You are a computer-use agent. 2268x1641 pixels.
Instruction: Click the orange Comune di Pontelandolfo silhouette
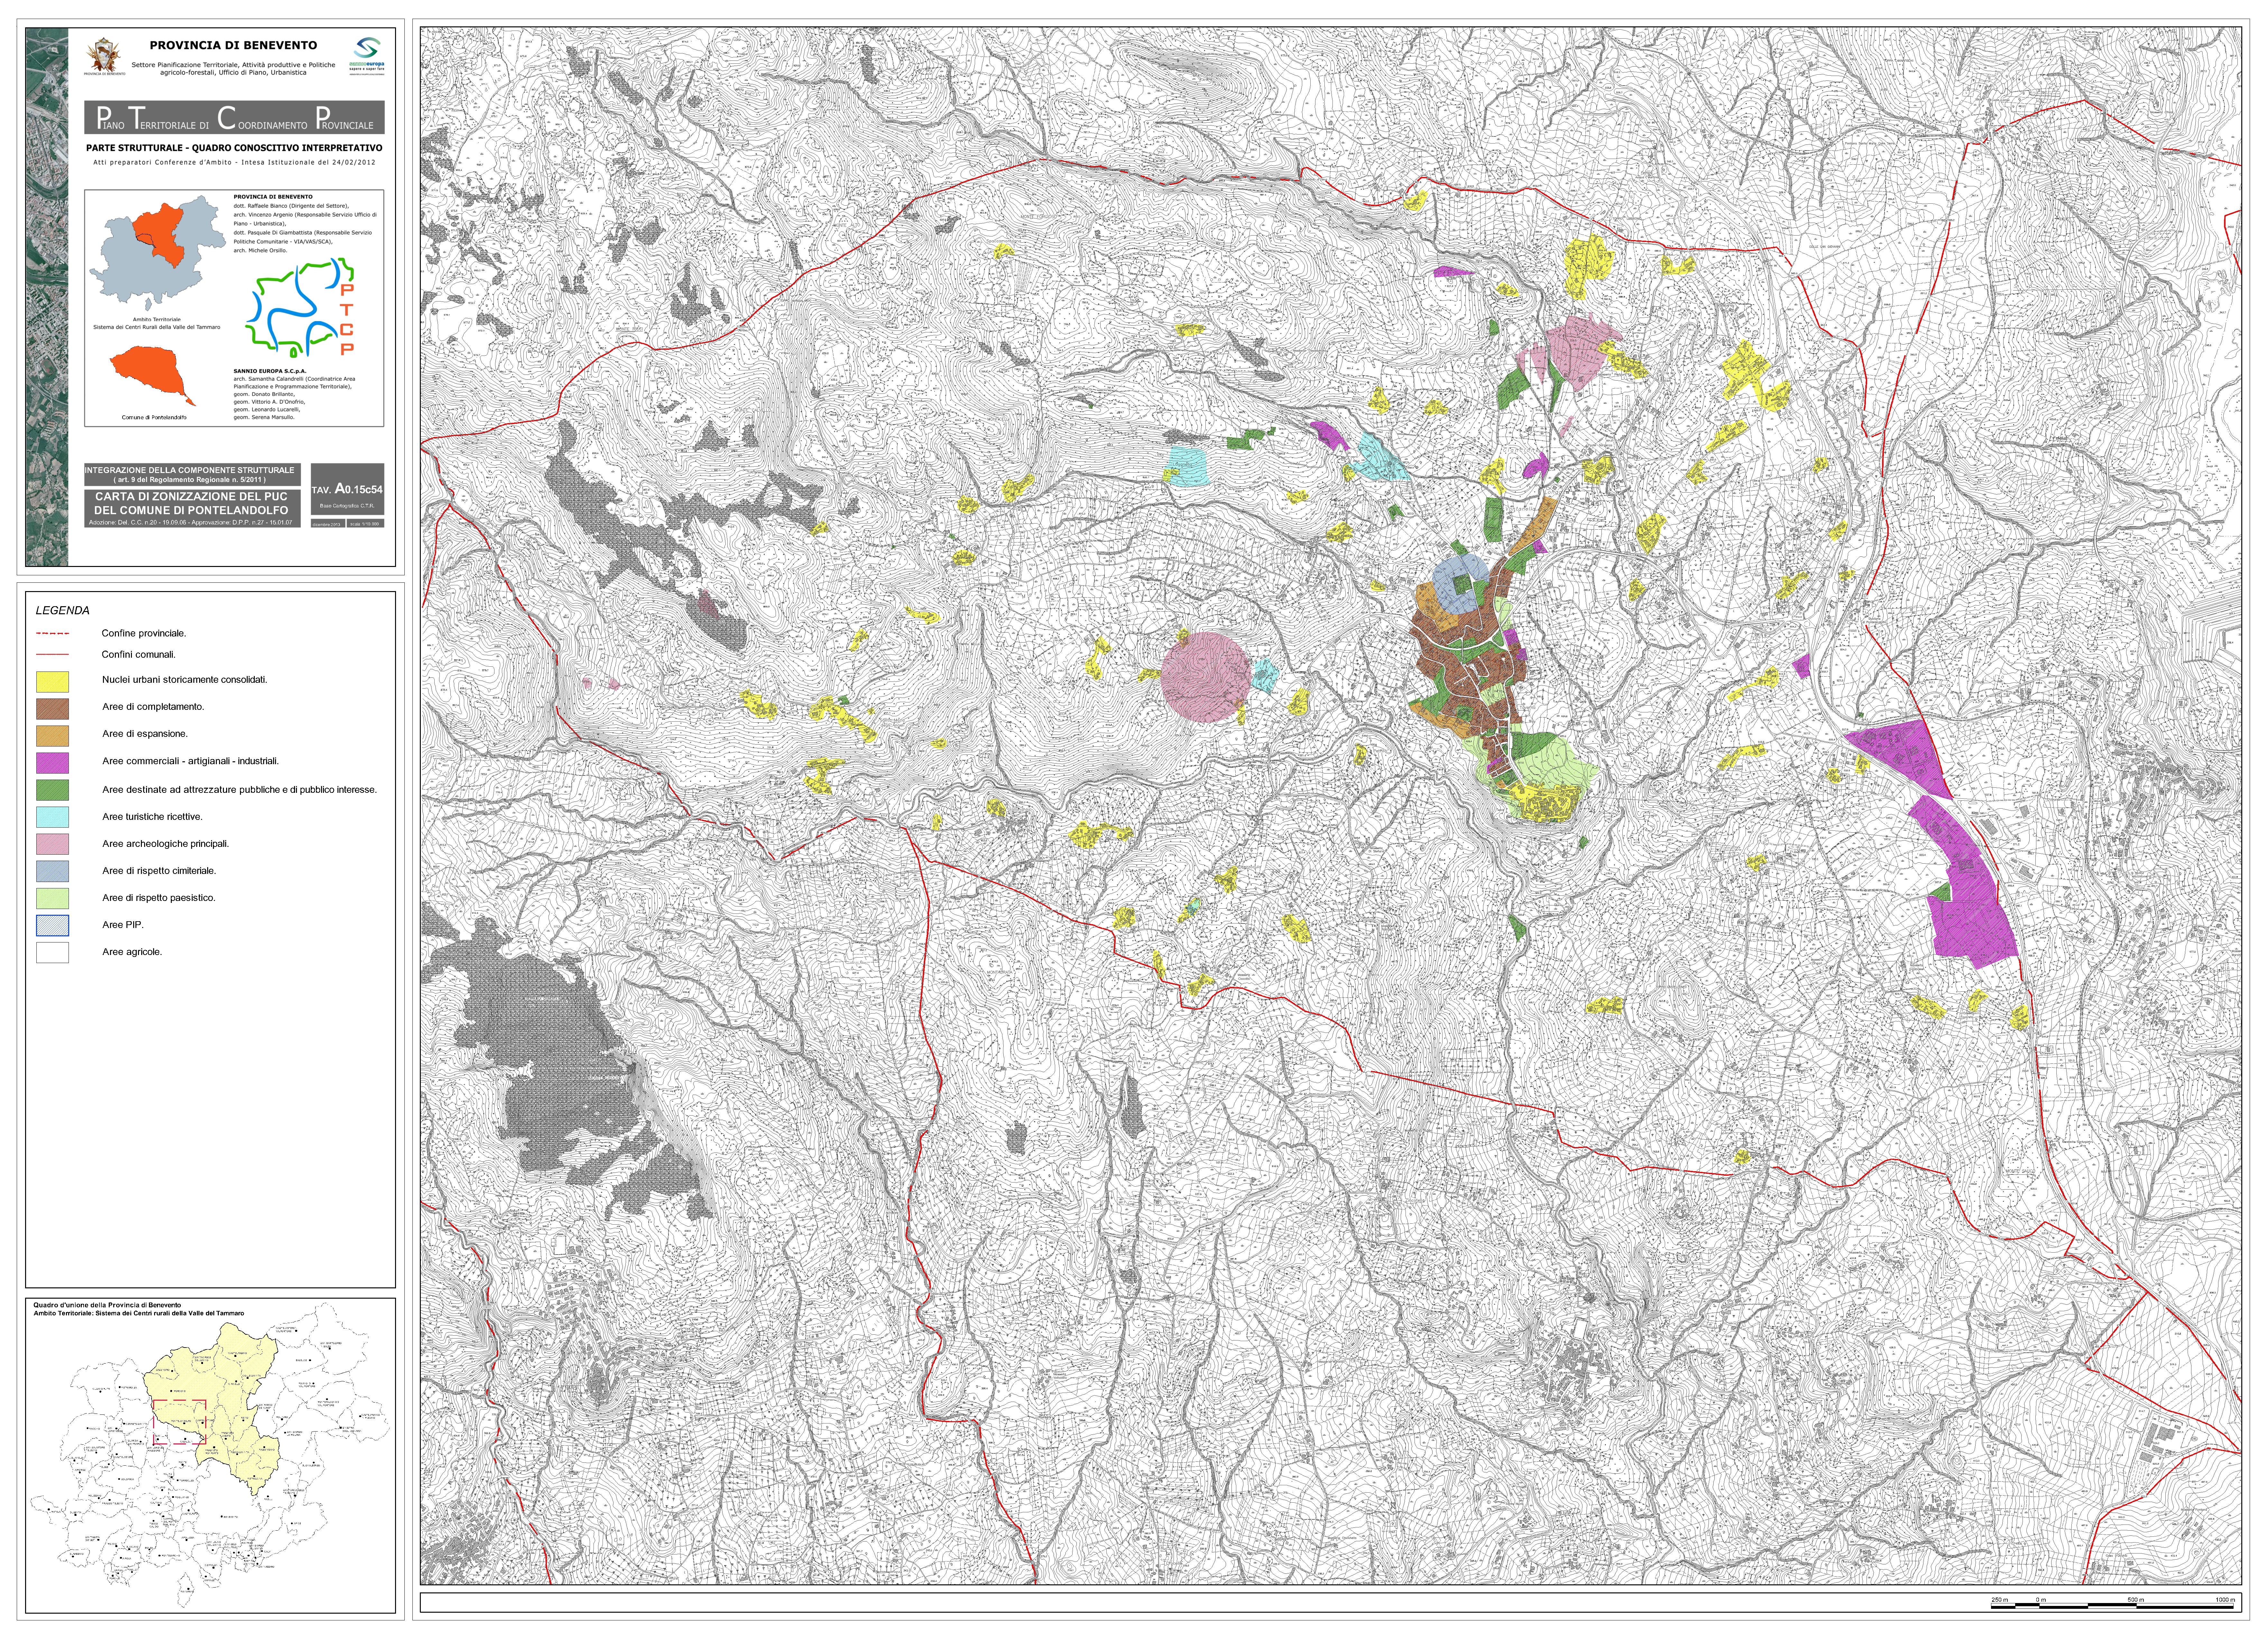[153, 376]
